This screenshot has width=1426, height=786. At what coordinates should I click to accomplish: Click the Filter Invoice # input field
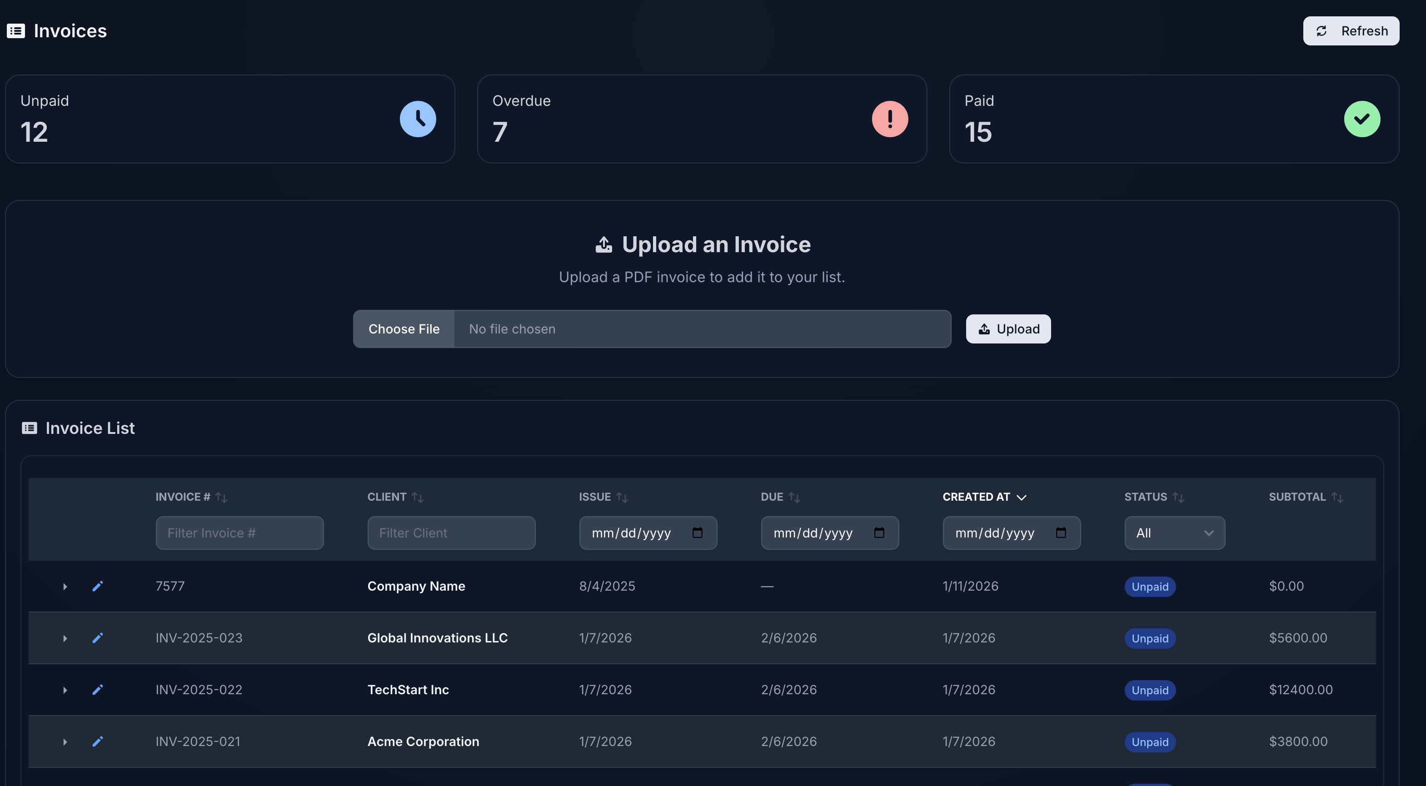[239, 532]
